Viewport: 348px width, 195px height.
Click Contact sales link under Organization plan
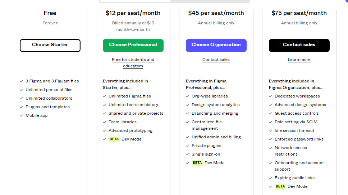(216, 60)
